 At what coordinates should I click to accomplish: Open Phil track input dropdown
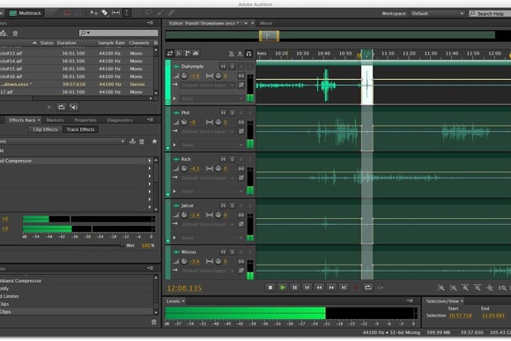point(208,132)
